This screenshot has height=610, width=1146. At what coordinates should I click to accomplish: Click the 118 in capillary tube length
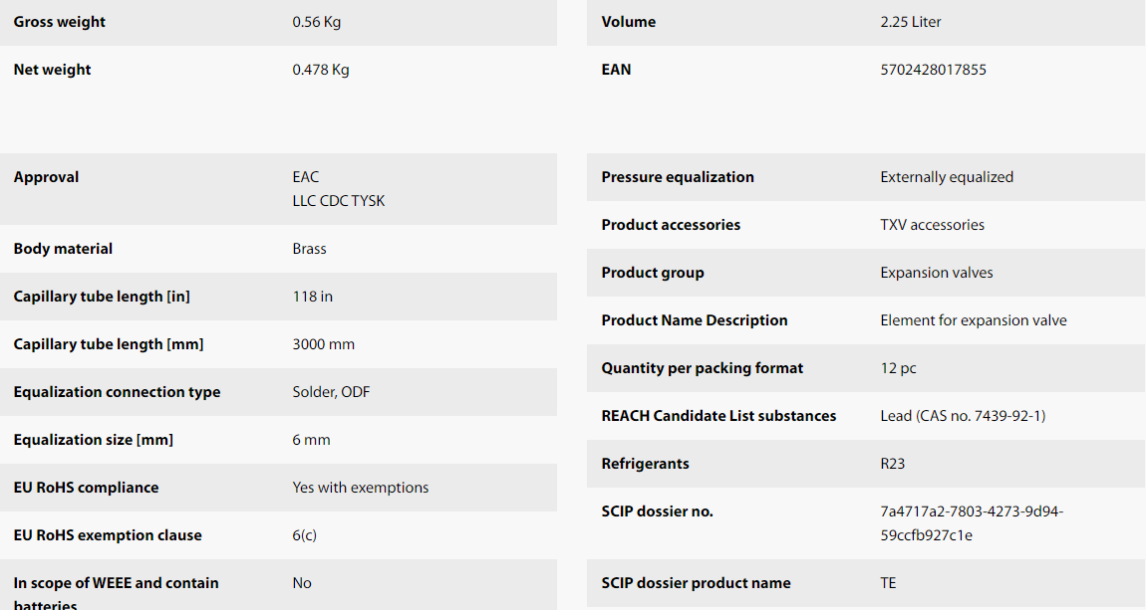(312, 297)
